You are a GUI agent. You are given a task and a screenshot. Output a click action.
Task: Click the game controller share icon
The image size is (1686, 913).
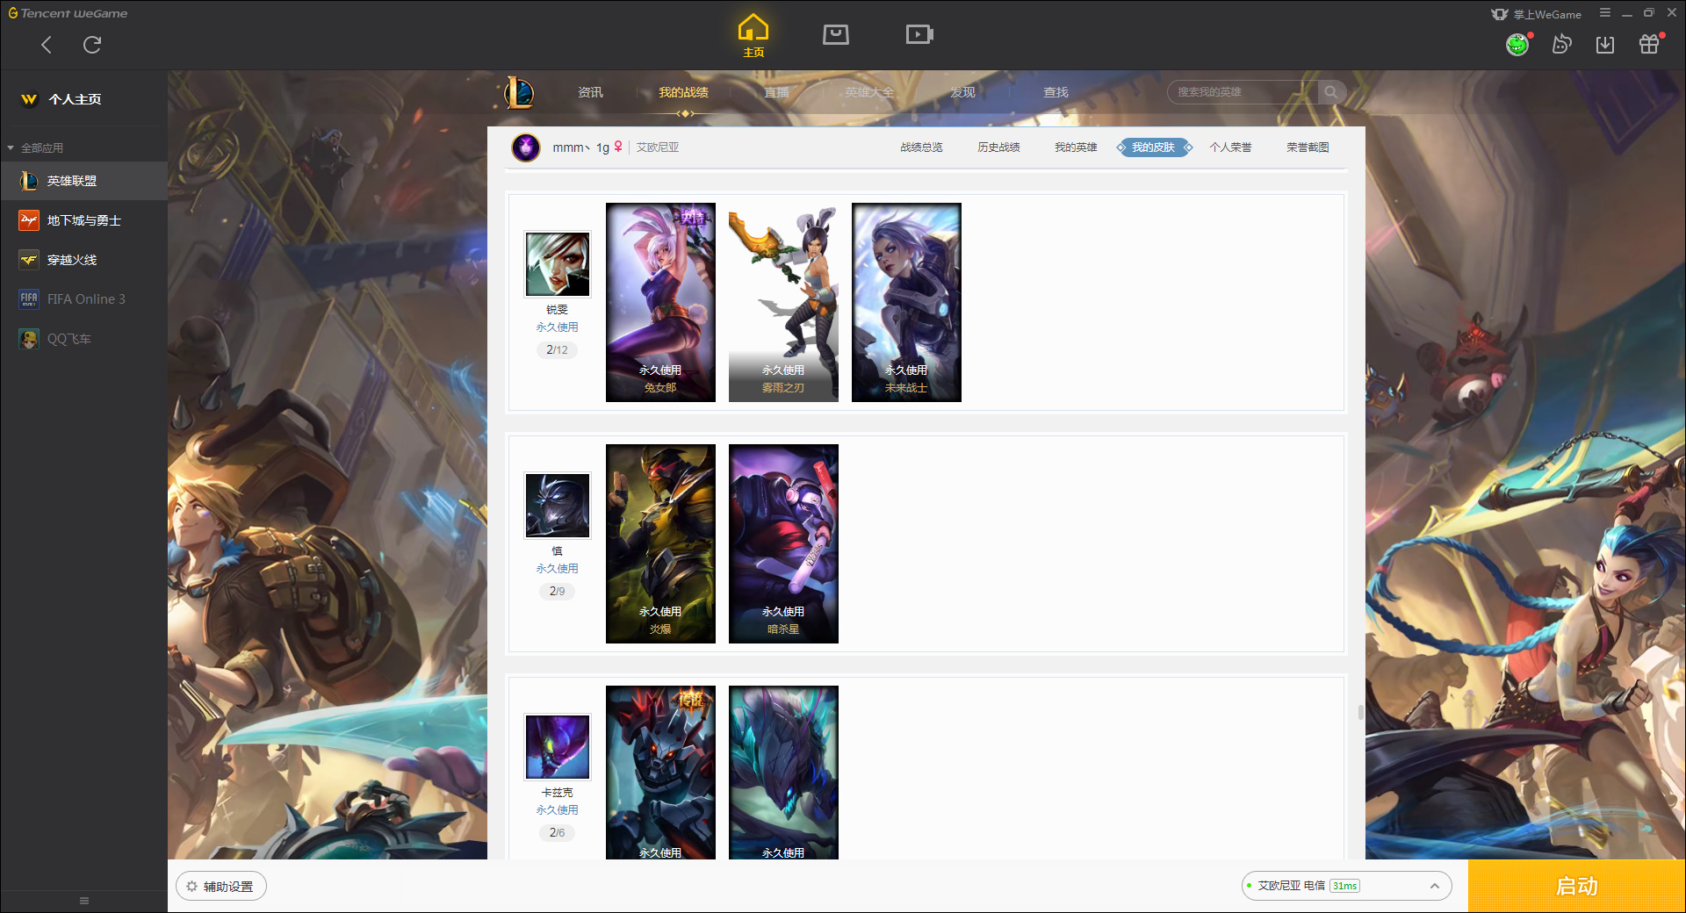[x=1561, y=45]
